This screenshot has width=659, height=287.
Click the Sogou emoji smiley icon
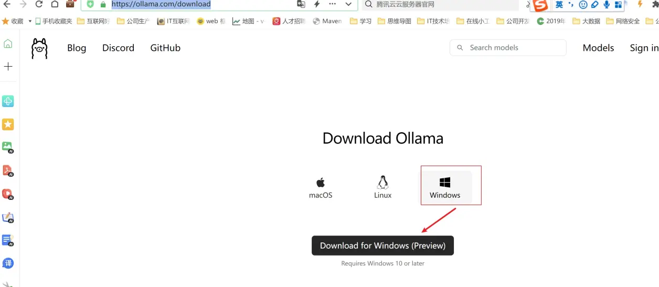(x=583, y=5)
